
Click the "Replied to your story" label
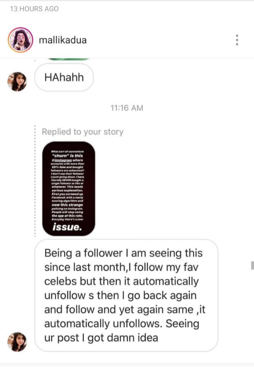coord(82,132)
